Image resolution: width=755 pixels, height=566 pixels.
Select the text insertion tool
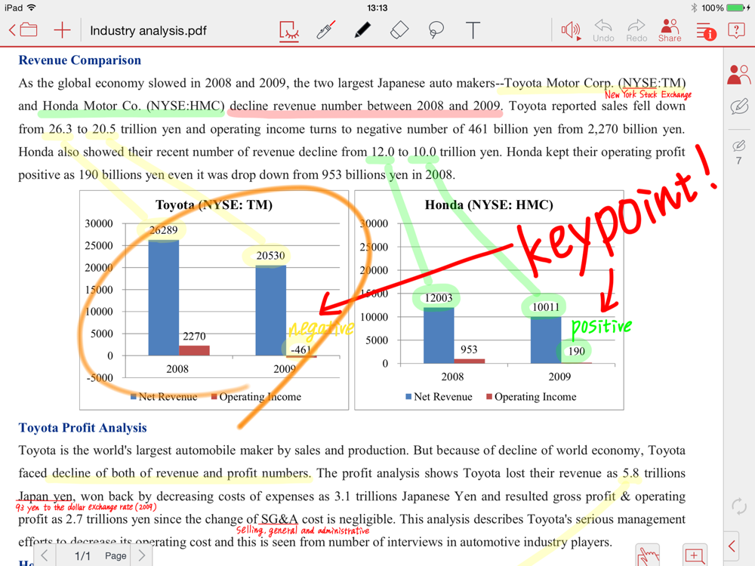(x=473, y=30)
